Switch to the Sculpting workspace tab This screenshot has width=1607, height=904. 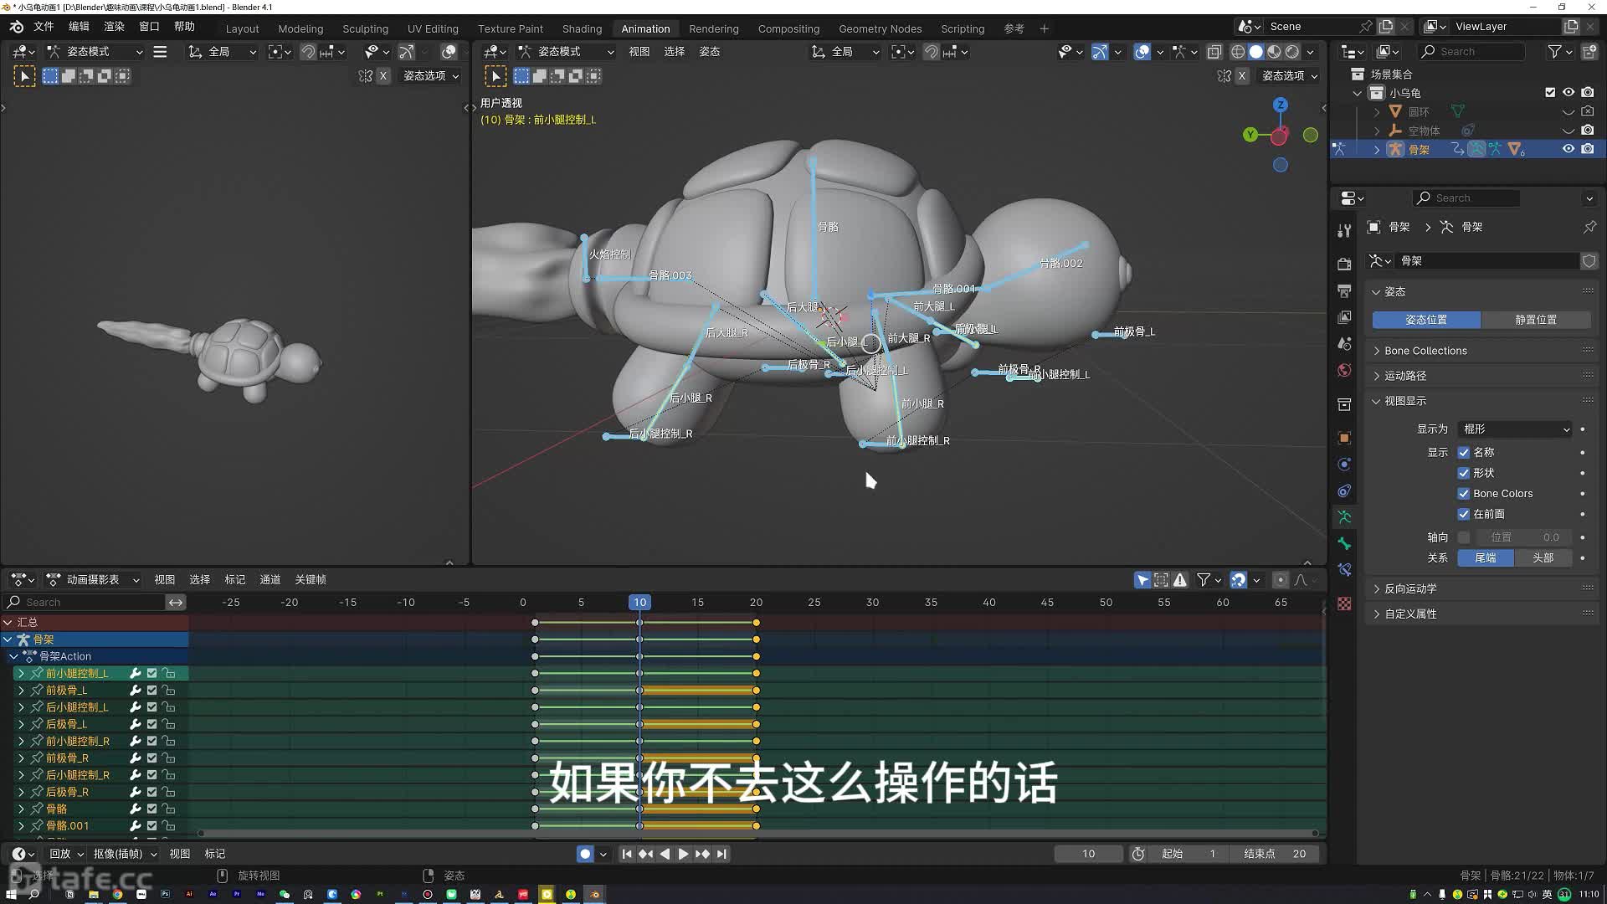pyautogui.click(x=365, y=28)
